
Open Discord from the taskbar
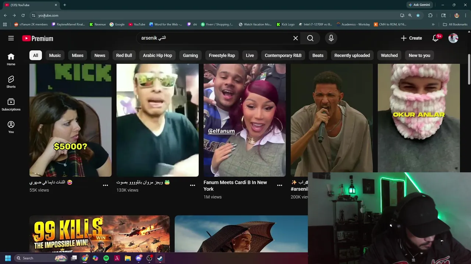coord(138,258)
